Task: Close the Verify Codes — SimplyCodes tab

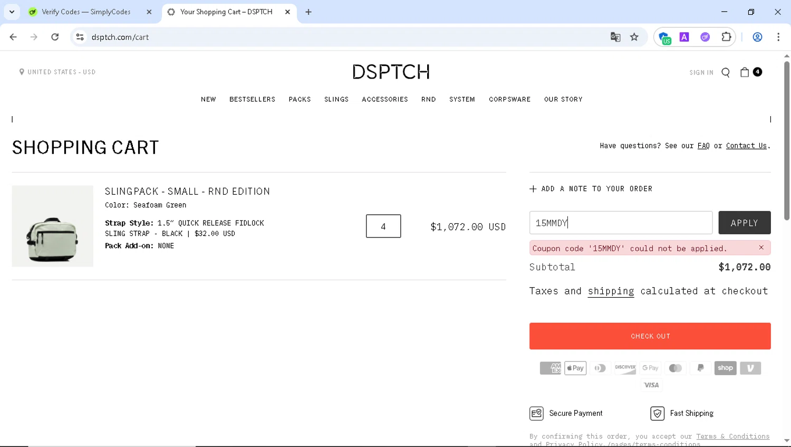Action: click(x=149, y=12)
